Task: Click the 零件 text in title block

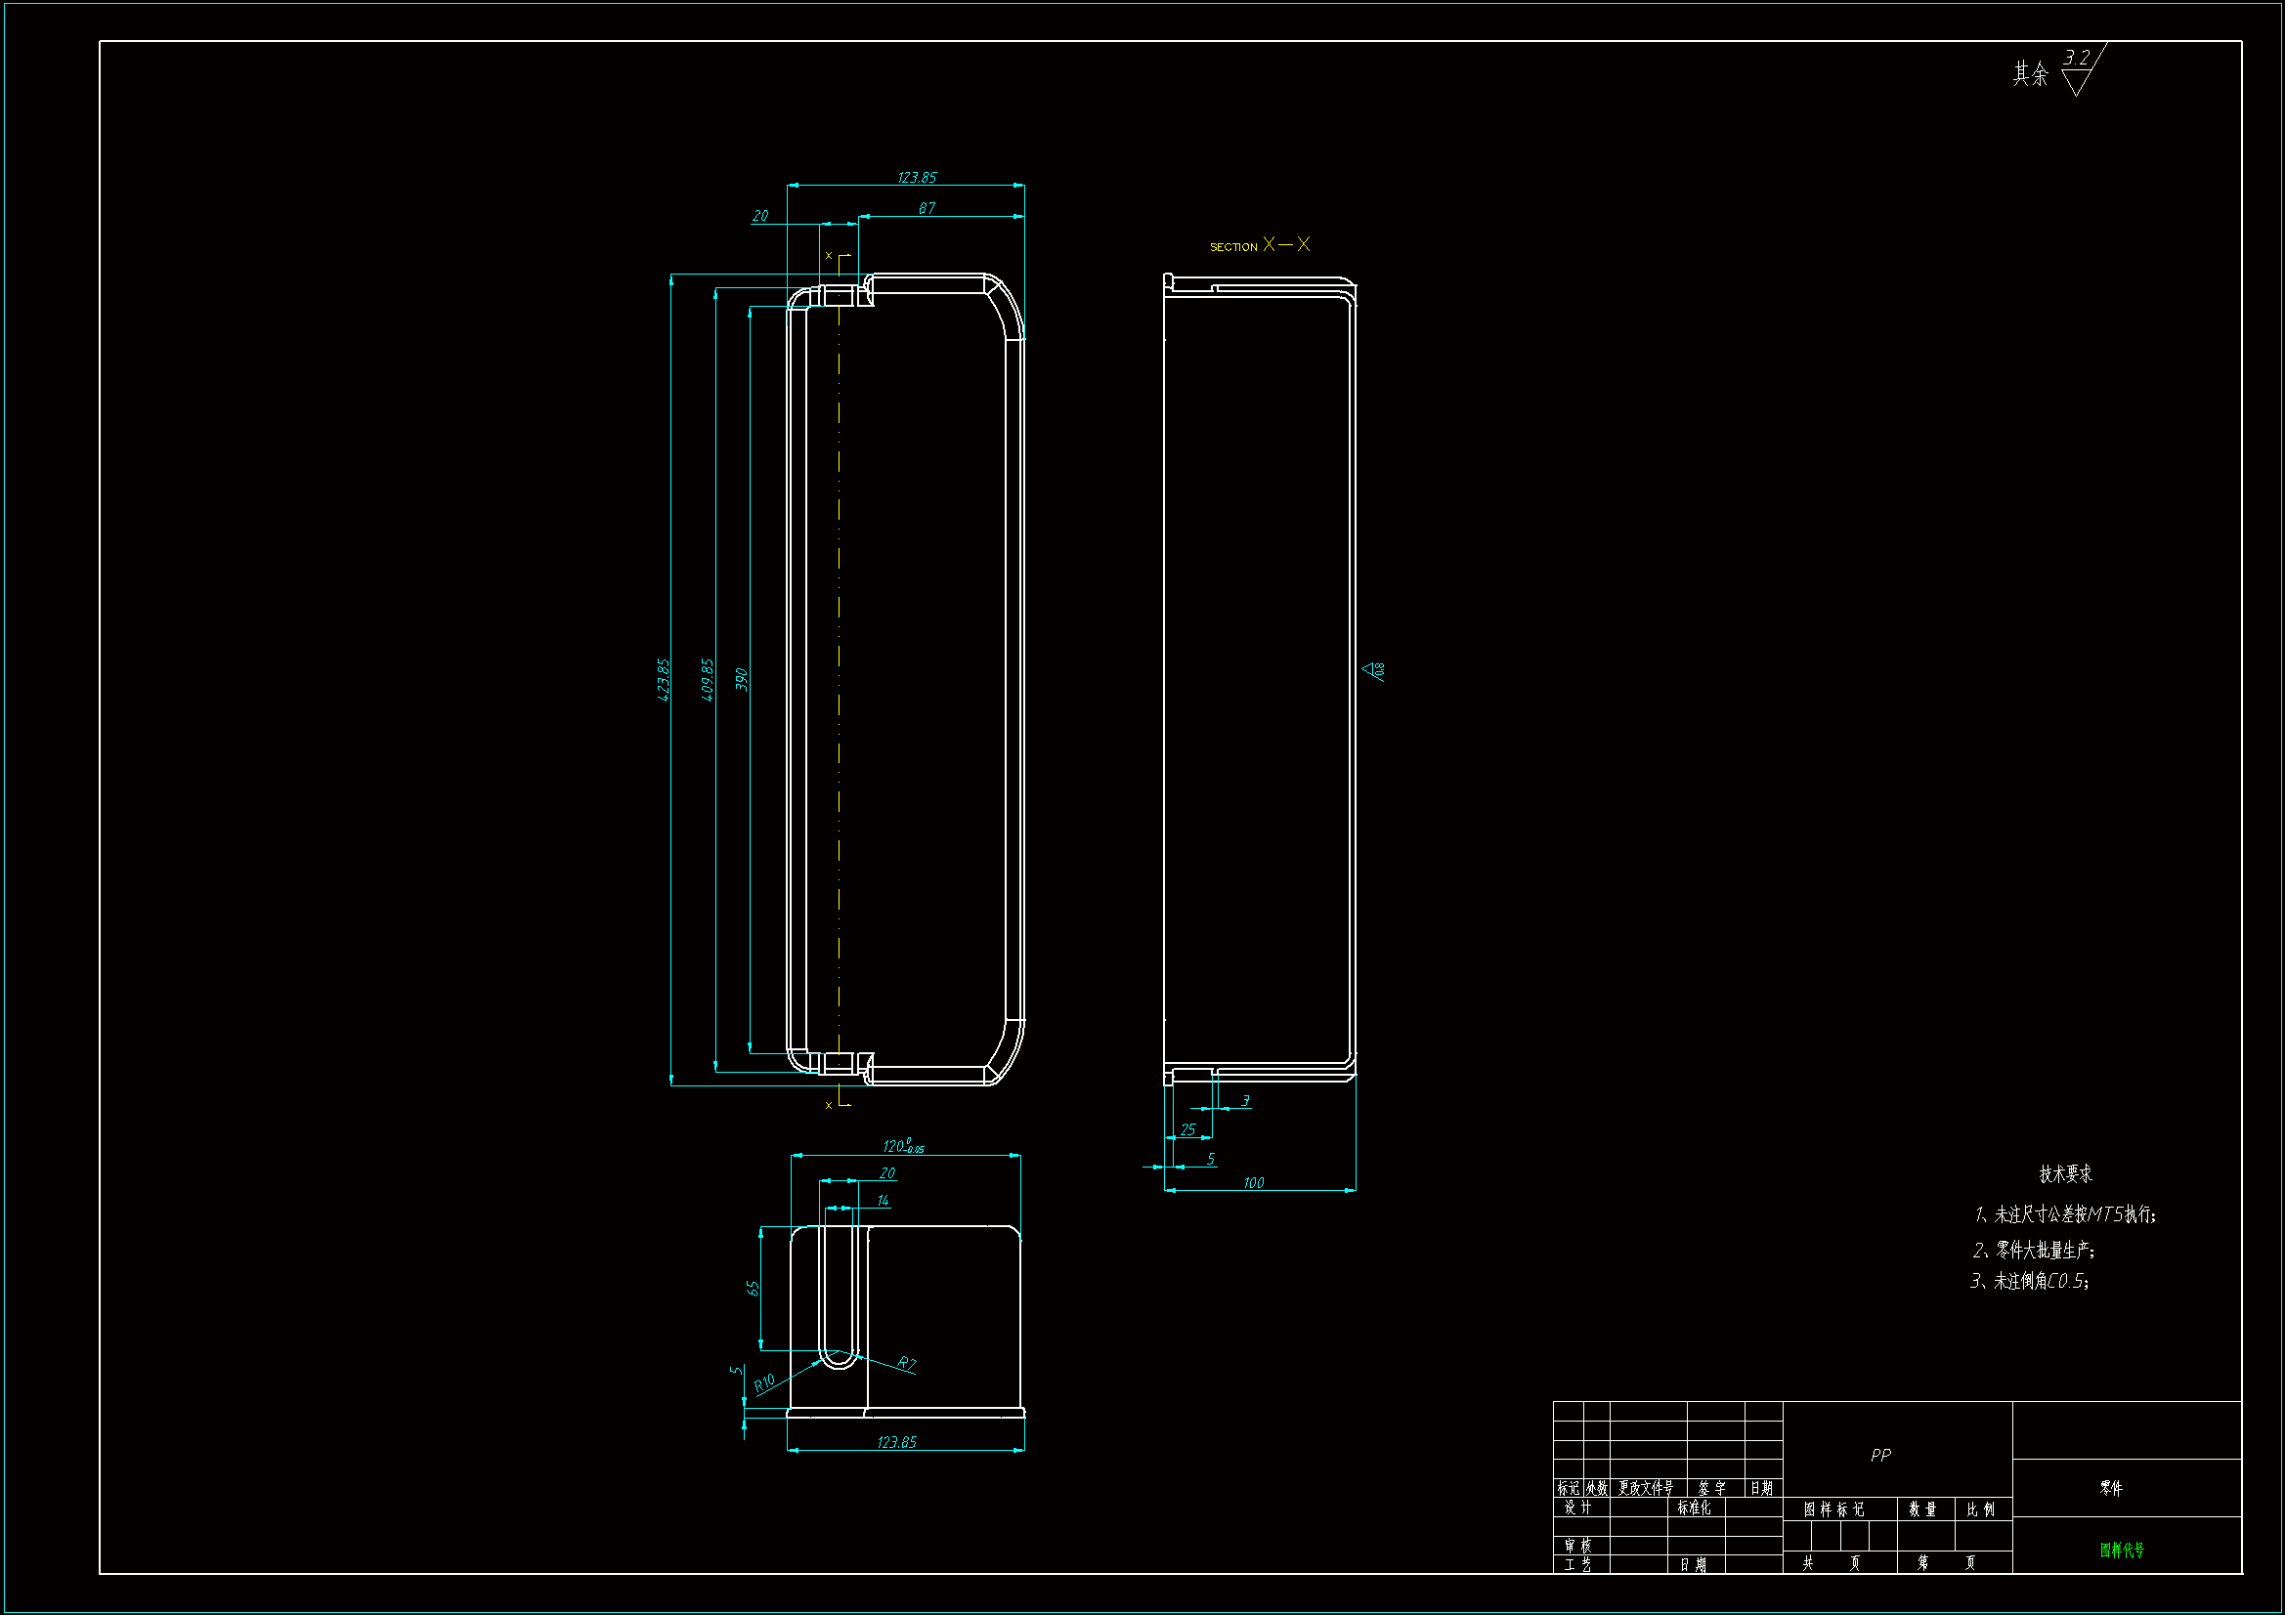Action: (2111, 1488)
